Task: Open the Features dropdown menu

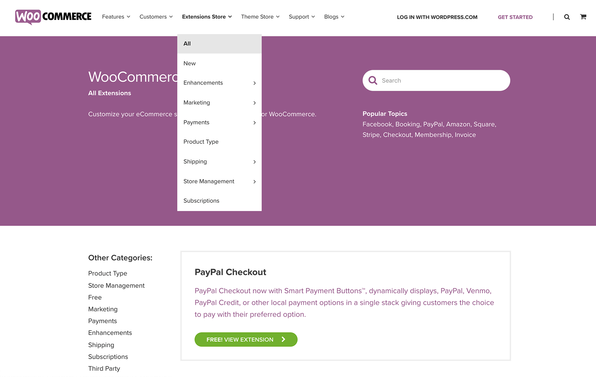Action: (x=116, y=17)
